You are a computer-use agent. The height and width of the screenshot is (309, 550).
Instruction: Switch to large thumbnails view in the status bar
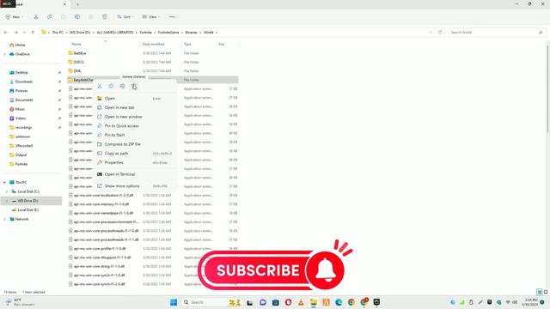[x=546, y=292]
